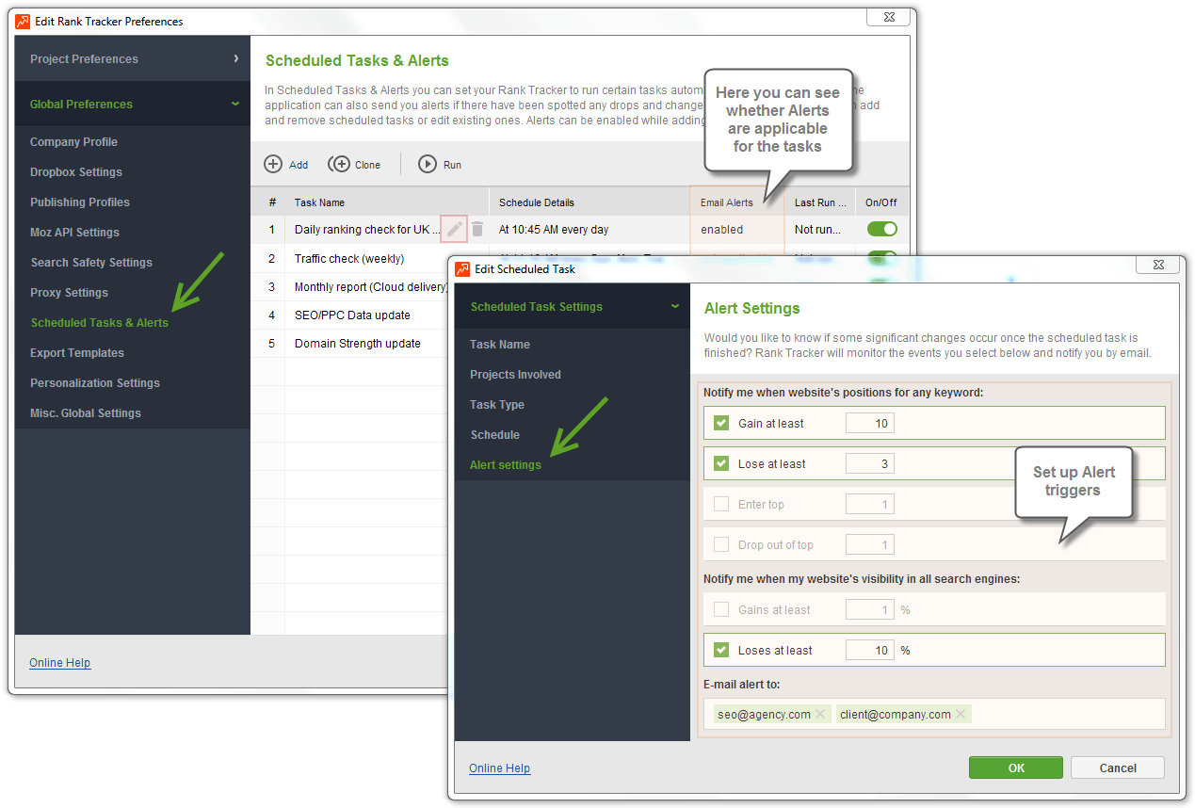Click the app icon in the Edit Scheduled Task title bar
The height and width of the screenshot is (808, 1195).
click(462, 268)
